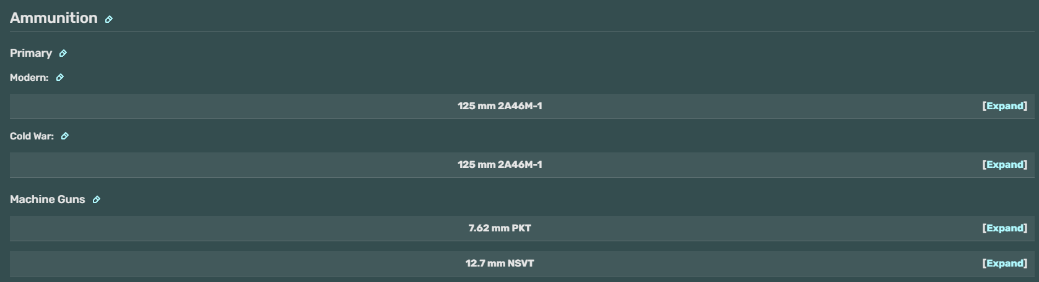1039x282 pixels.
Task: Click the 12.7 mm NSVT row title
Action: point(500,263)
